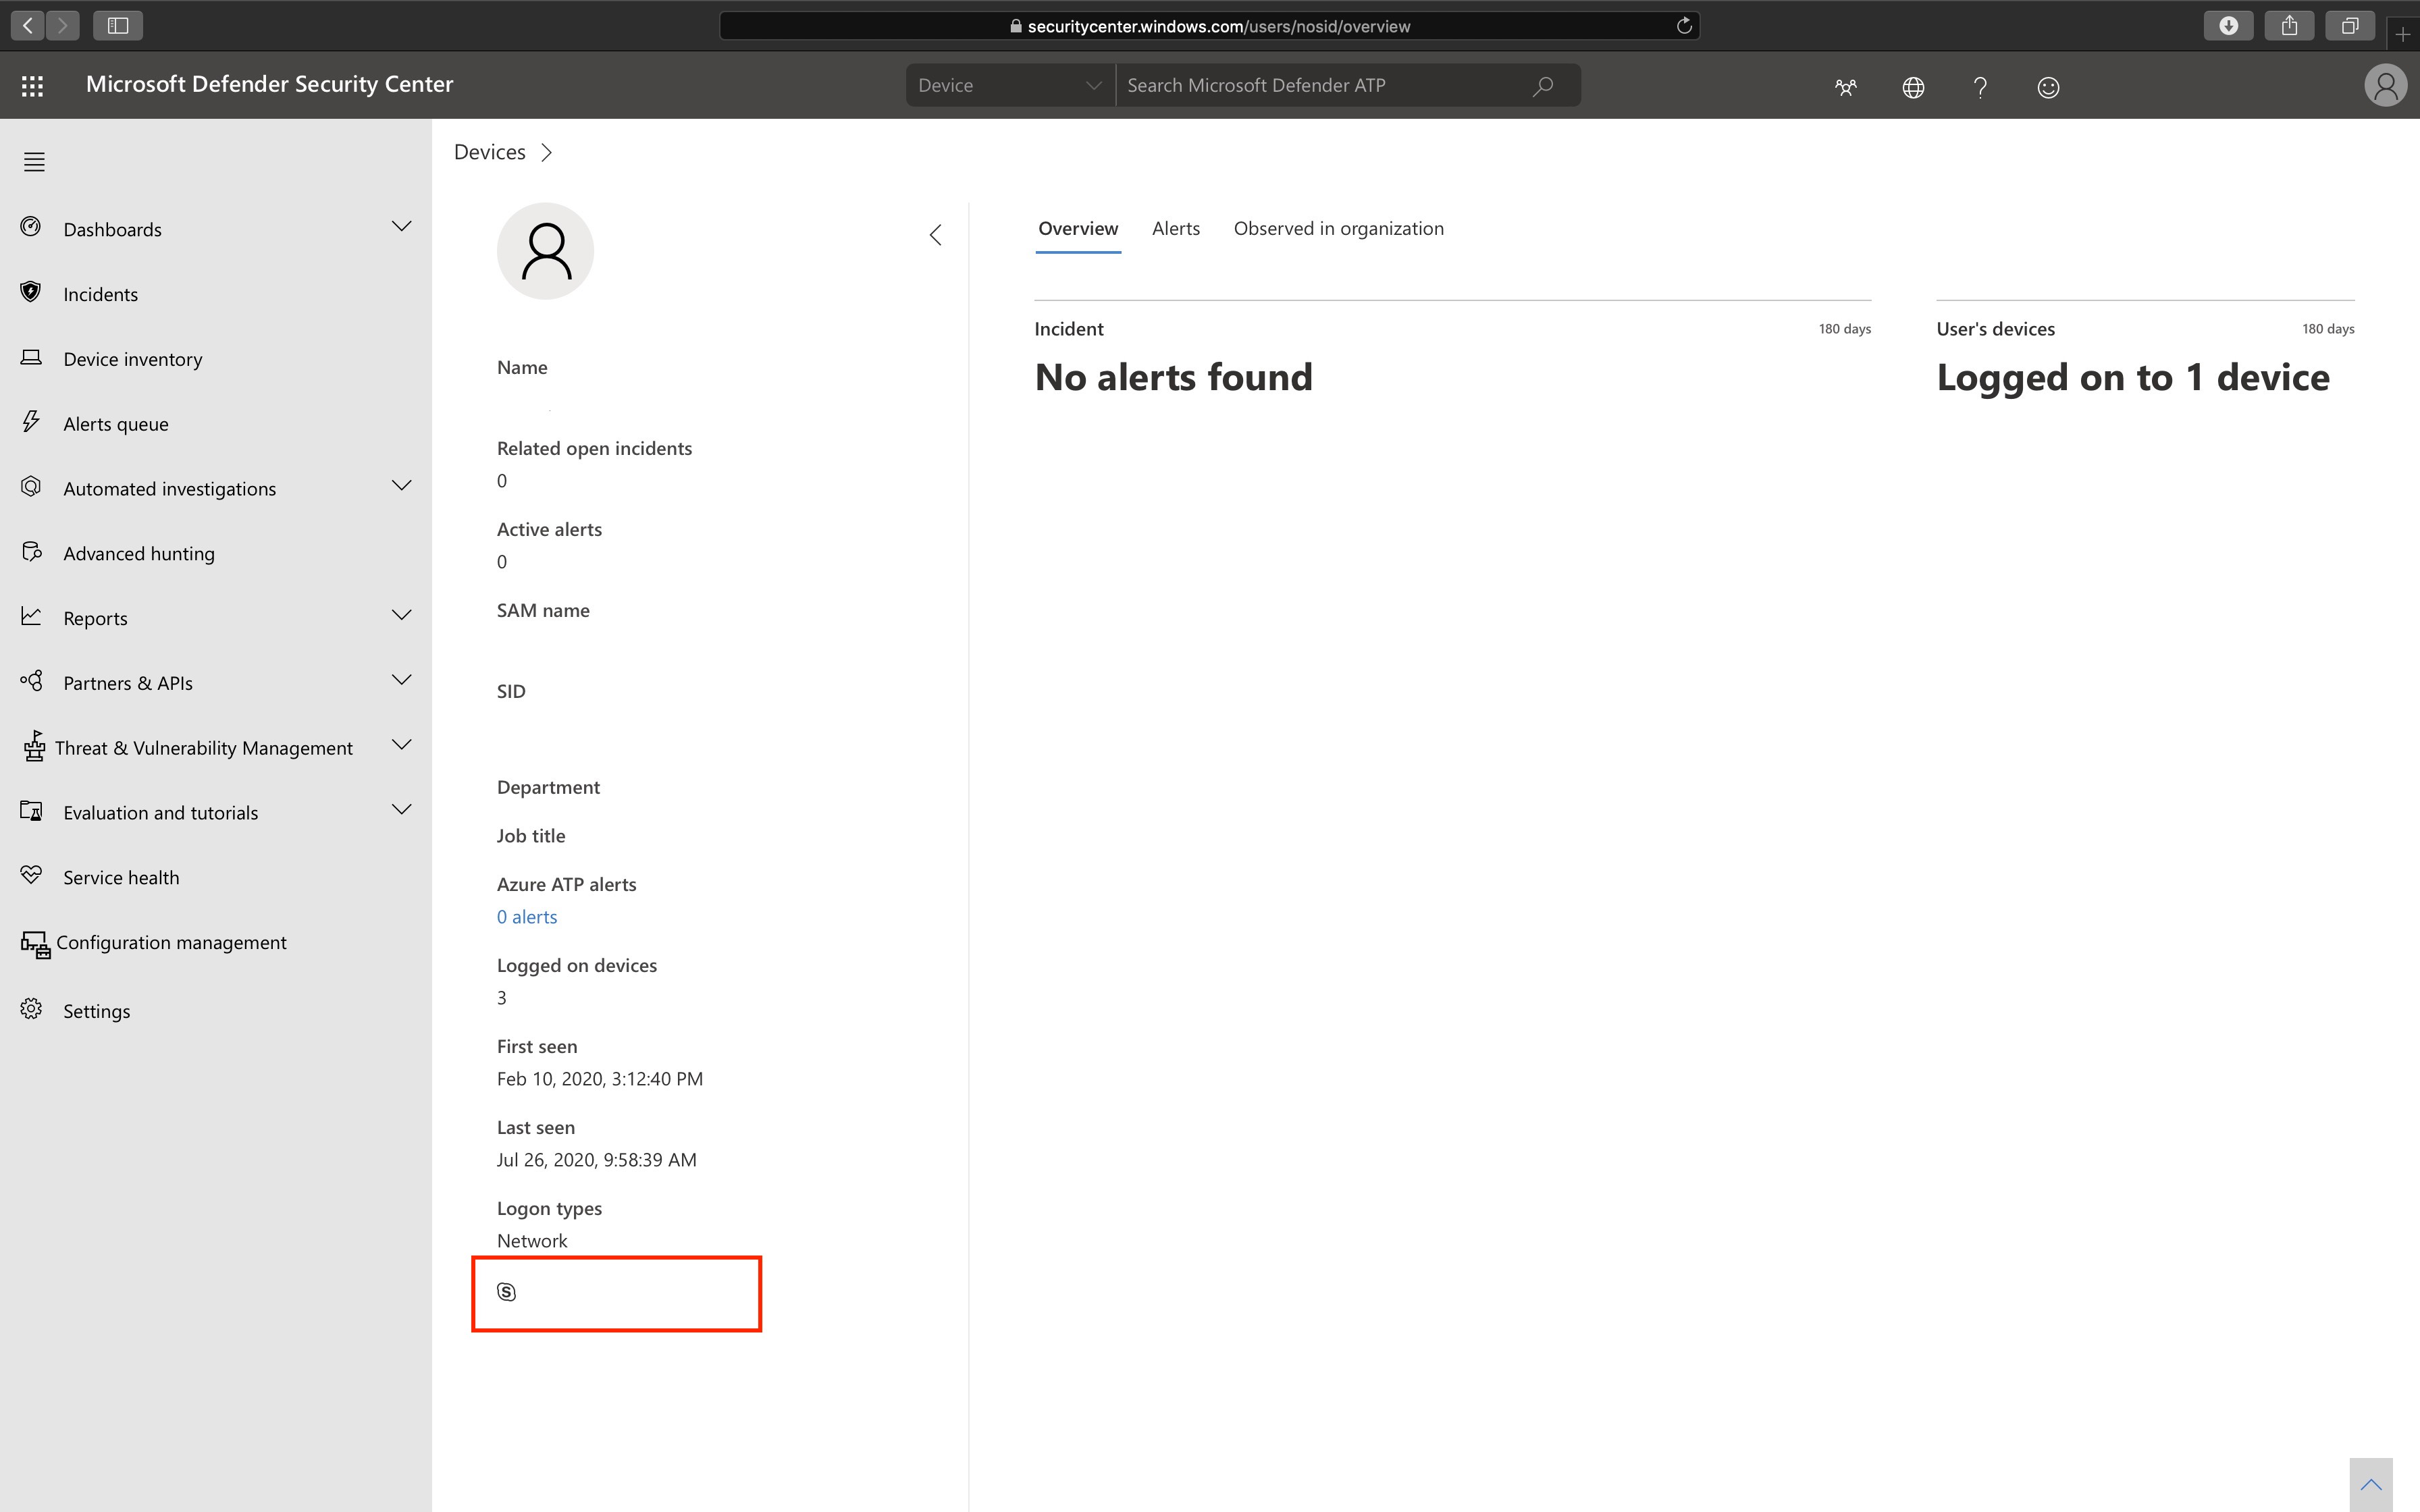The width and height of the screenshot is (2420, 1512).
Task: Change language with the globe icon
Action: [1913, 87]
